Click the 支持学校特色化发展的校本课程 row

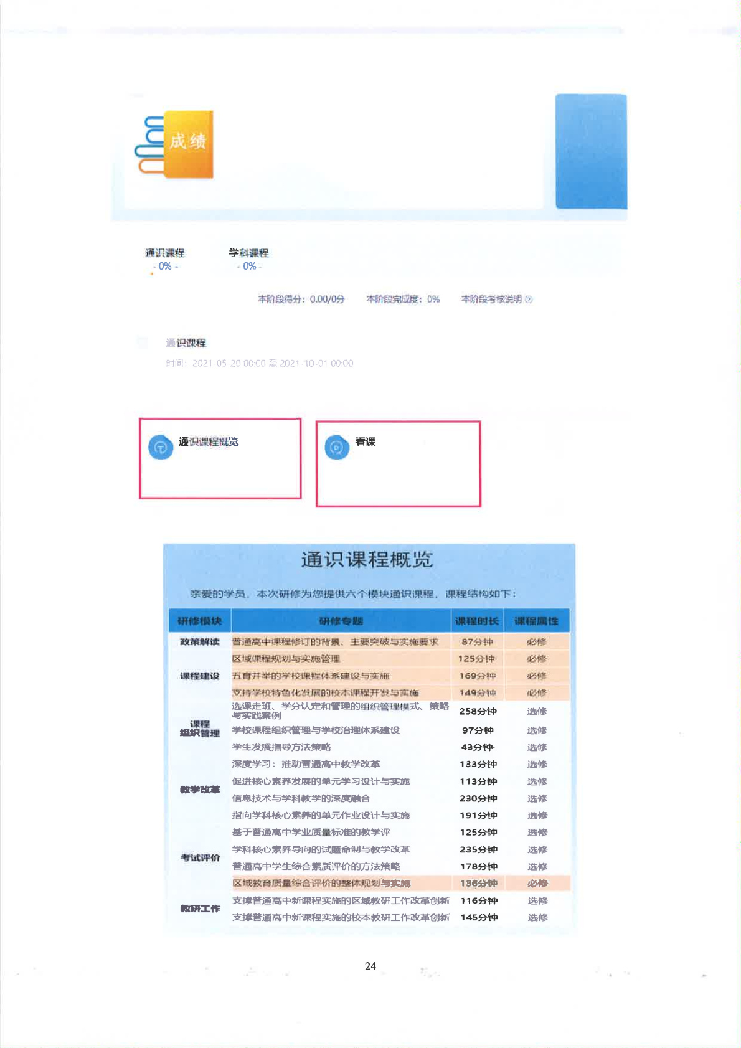coord(400,692)
